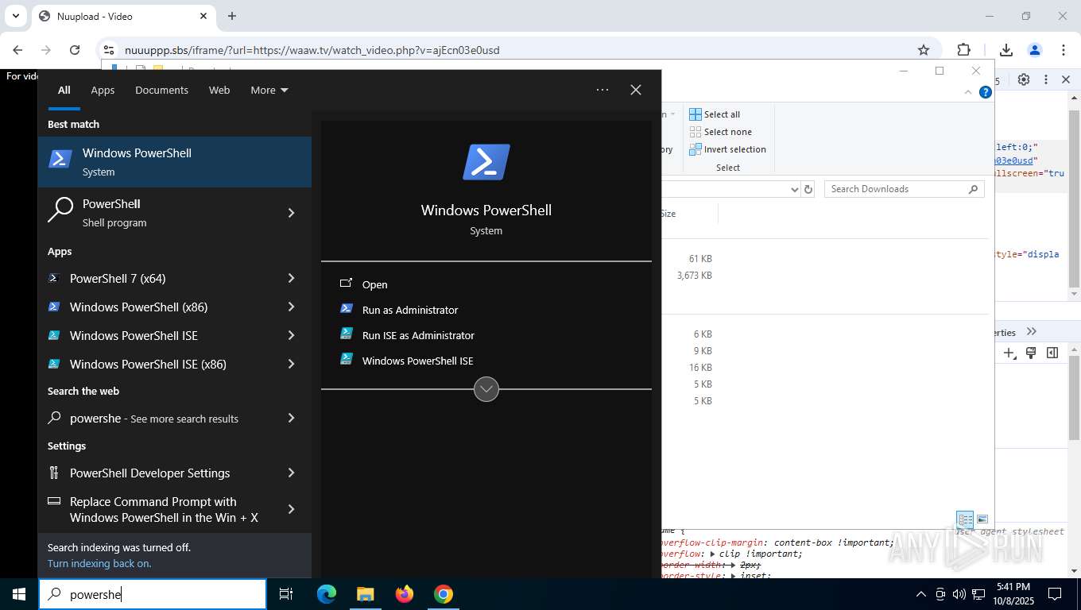Expand Windows PowerShell (x86) options arrow
This screenshot has height=610, width=1081.
point(292,307)
